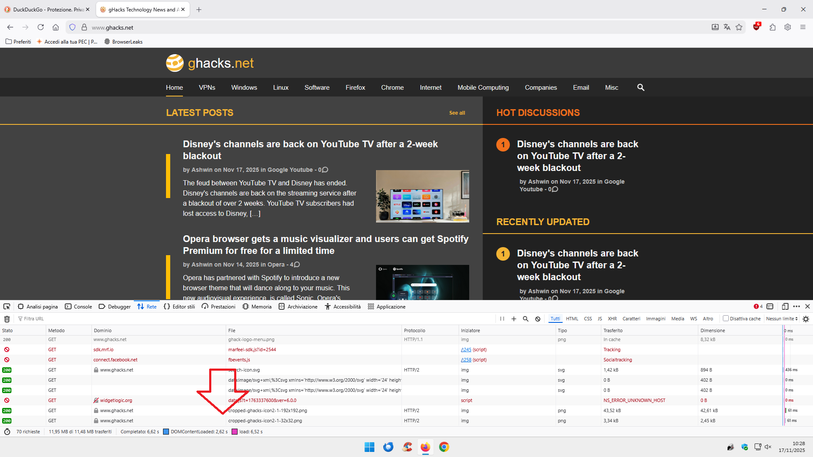Focus the Filtra URL filter field
Screen dimensions: 813x457
click(x=254, y=319)
